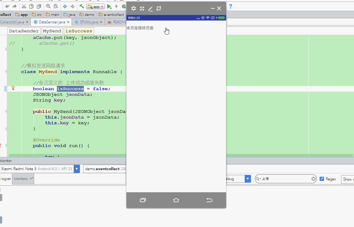Close the SPUtils.java tab
This screenshot has height=227, width=354.
[x=101, y=22]
